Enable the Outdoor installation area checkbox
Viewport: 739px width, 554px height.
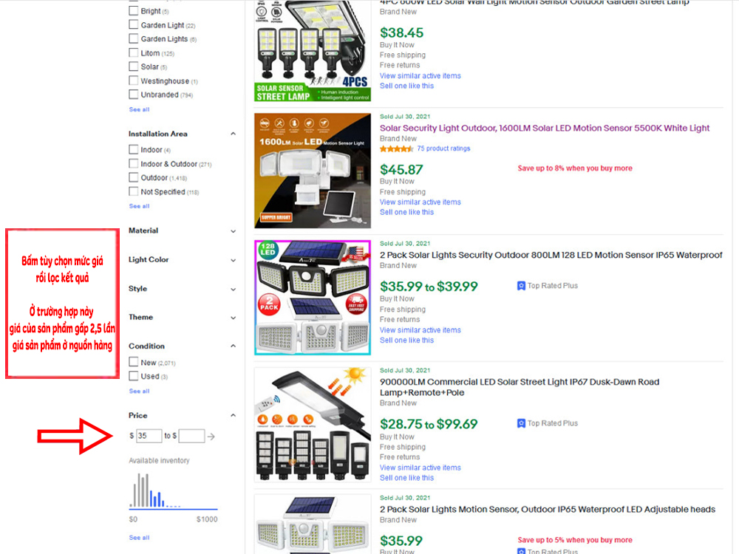point(134,178)
